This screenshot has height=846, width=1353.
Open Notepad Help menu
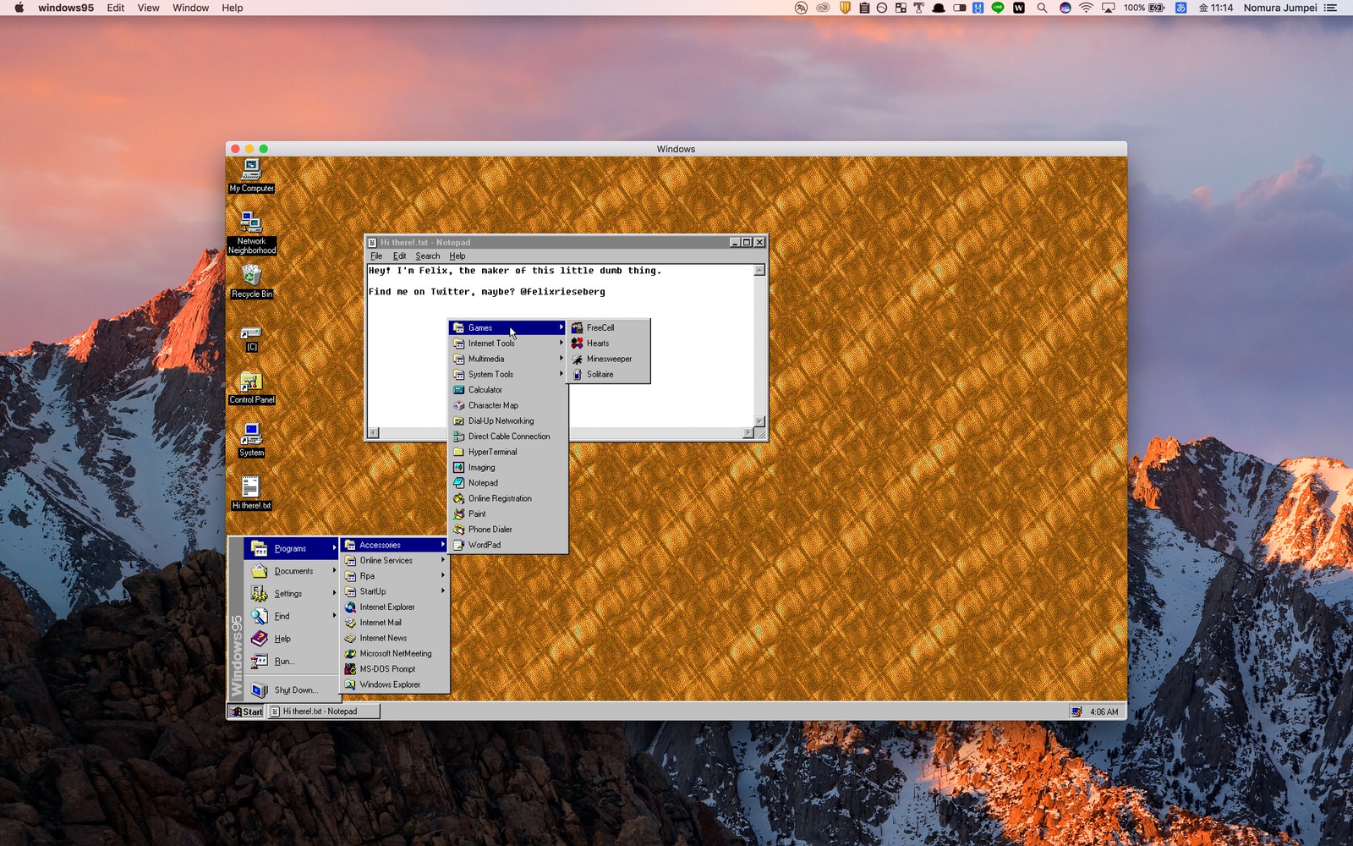pos(457,256)
